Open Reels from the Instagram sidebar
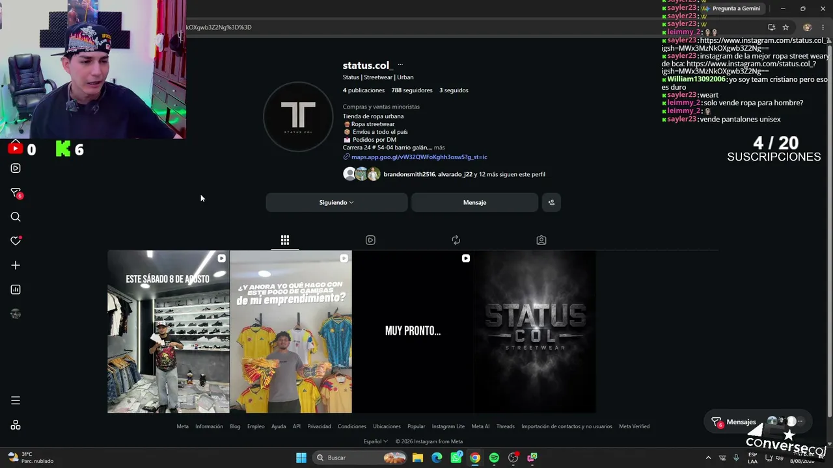 (x=16, y=168)
